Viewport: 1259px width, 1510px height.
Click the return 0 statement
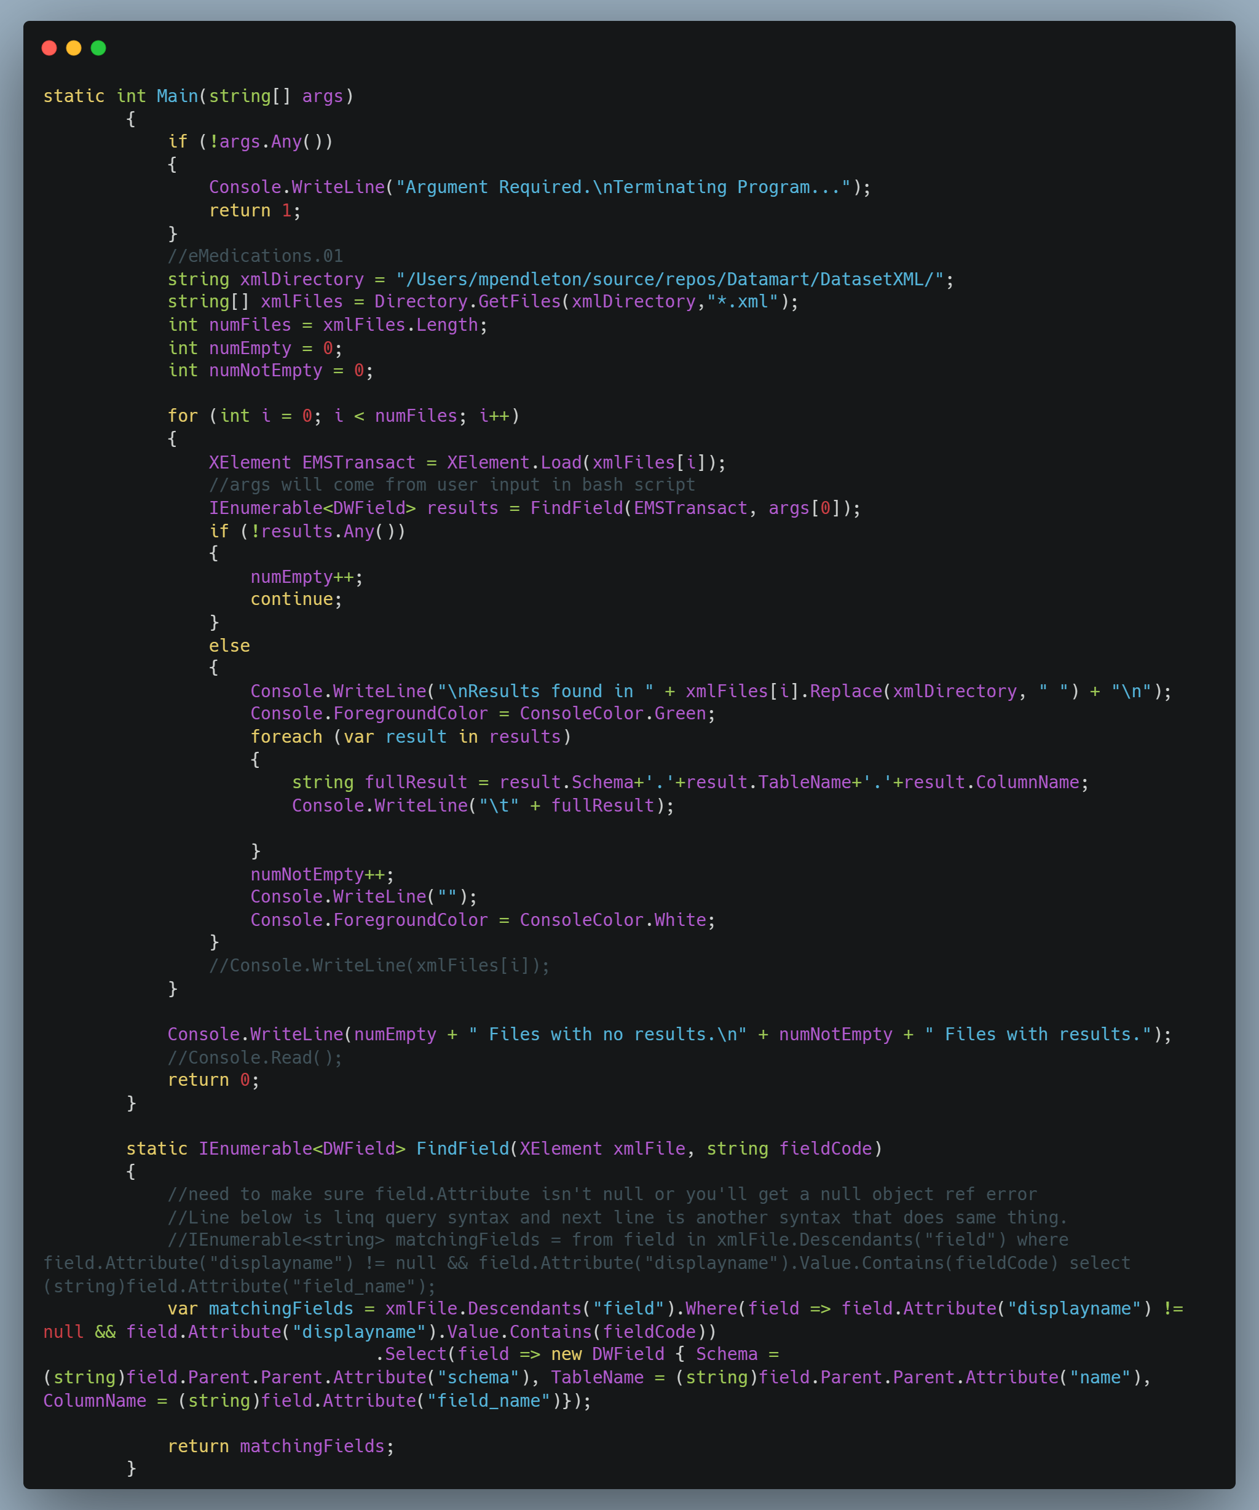tap(212, 1079)
